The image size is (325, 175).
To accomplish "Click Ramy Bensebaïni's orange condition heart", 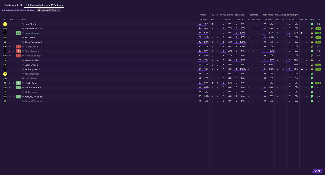I will coord(312,42).
